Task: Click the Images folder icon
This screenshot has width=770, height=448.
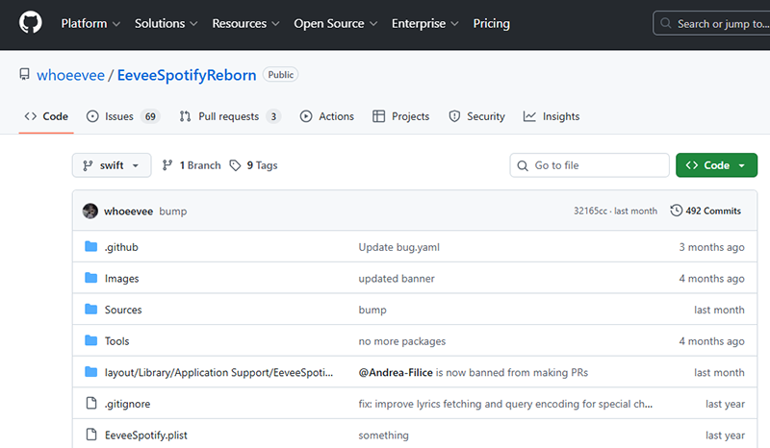Action: pyautogui.click(x=90, y=278)
